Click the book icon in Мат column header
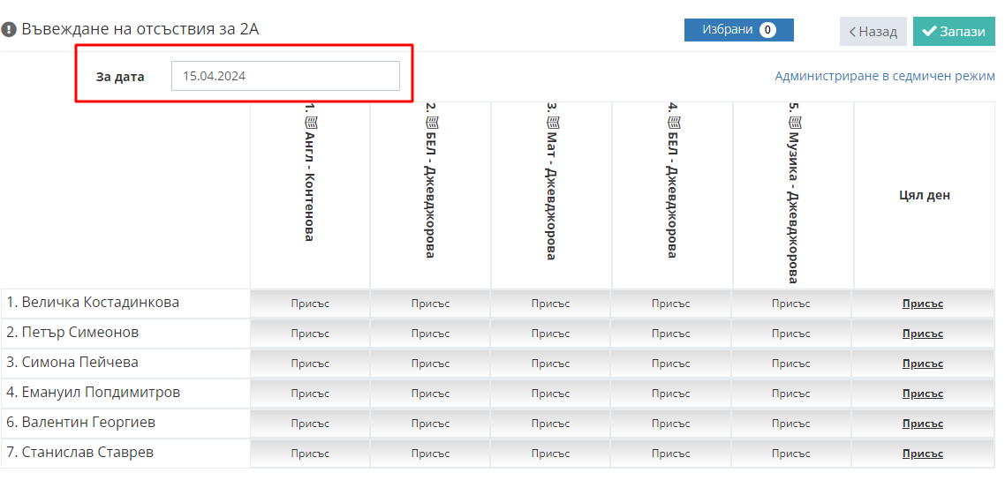Screen dimensions: 1005x480 (551, 123)
